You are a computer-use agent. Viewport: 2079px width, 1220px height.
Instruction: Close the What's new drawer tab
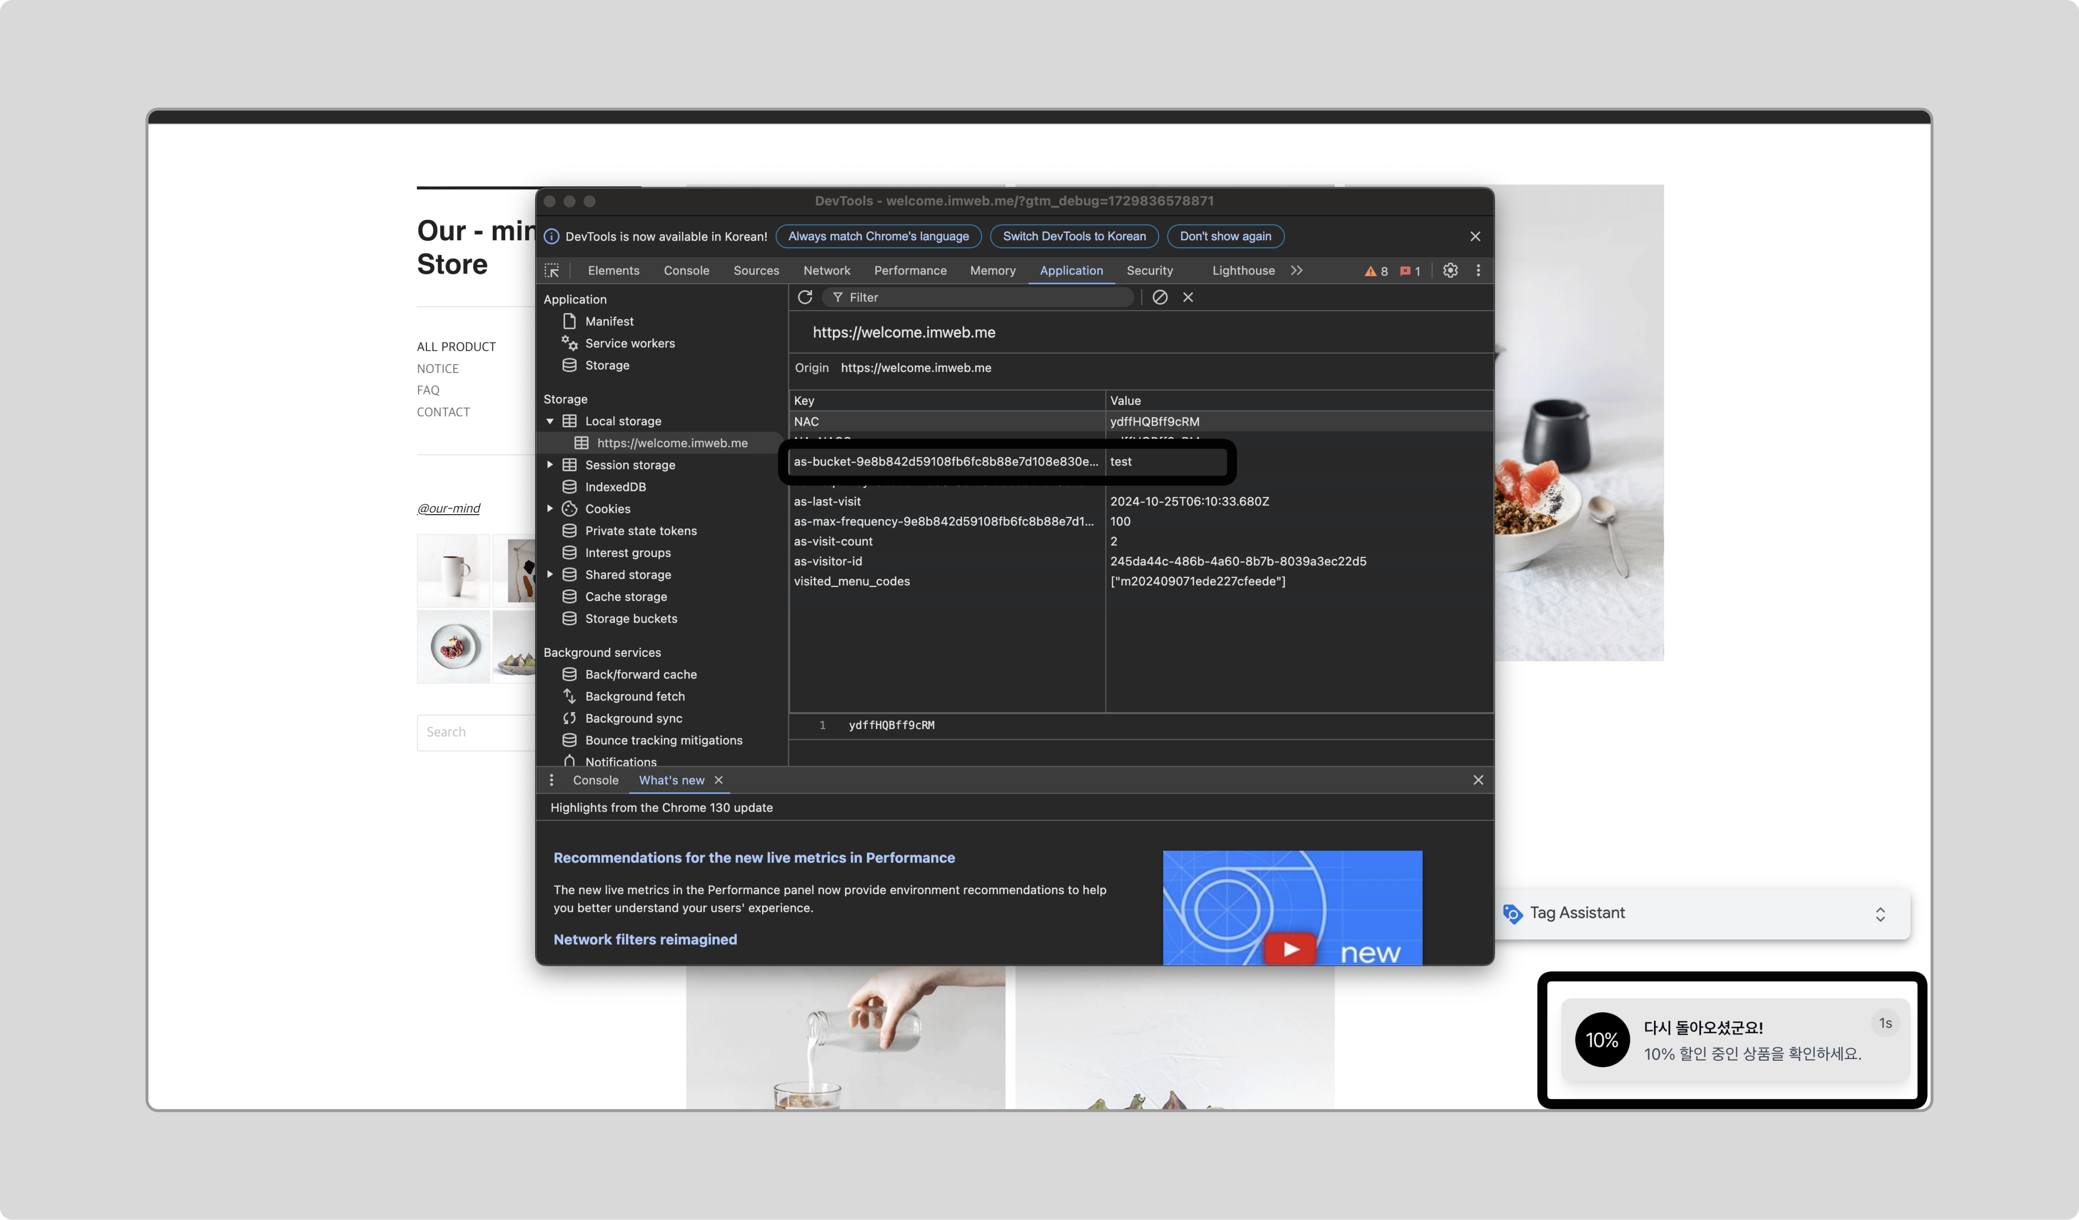click(719, 780)
